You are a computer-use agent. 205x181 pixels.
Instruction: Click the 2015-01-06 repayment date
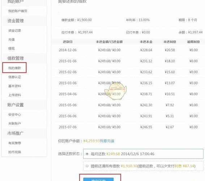coord(68,61)
